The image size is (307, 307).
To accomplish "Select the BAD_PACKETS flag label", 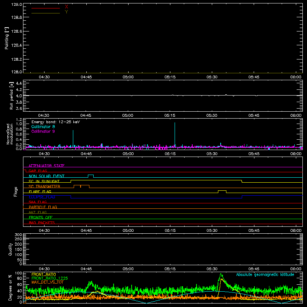I will [42, 223].
